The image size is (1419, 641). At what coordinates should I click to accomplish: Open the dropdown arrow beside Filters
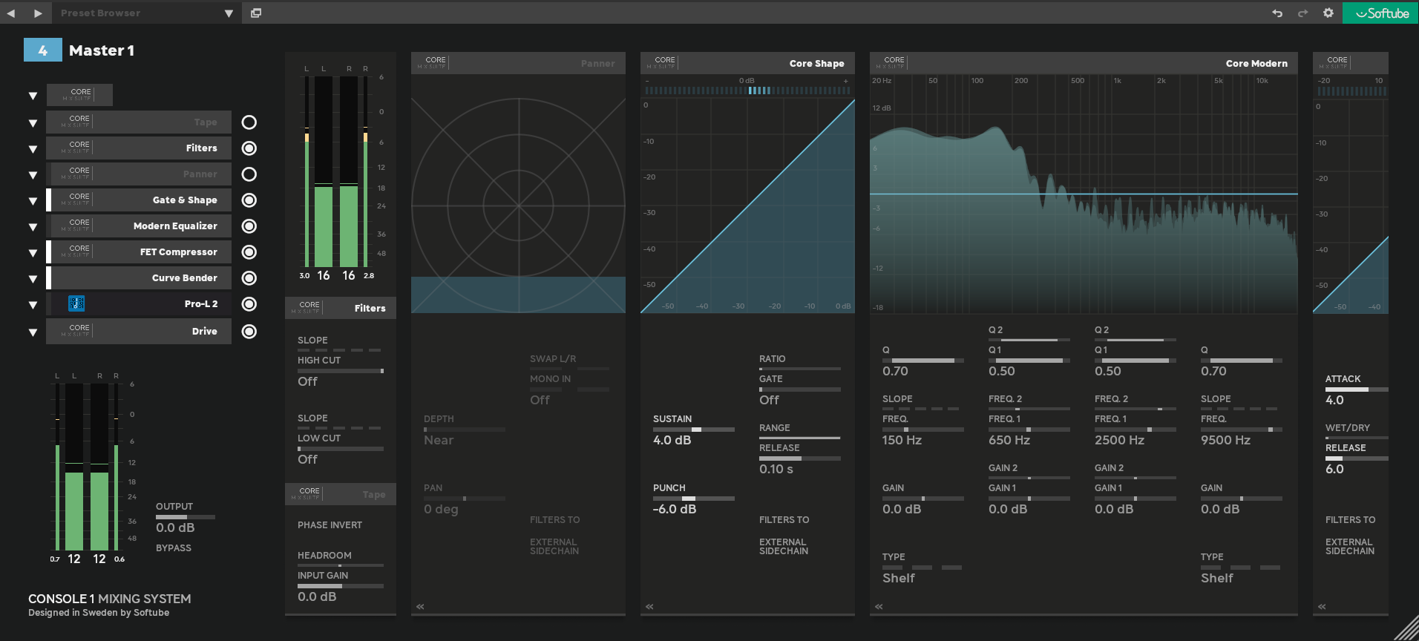(x=33, y=149)
